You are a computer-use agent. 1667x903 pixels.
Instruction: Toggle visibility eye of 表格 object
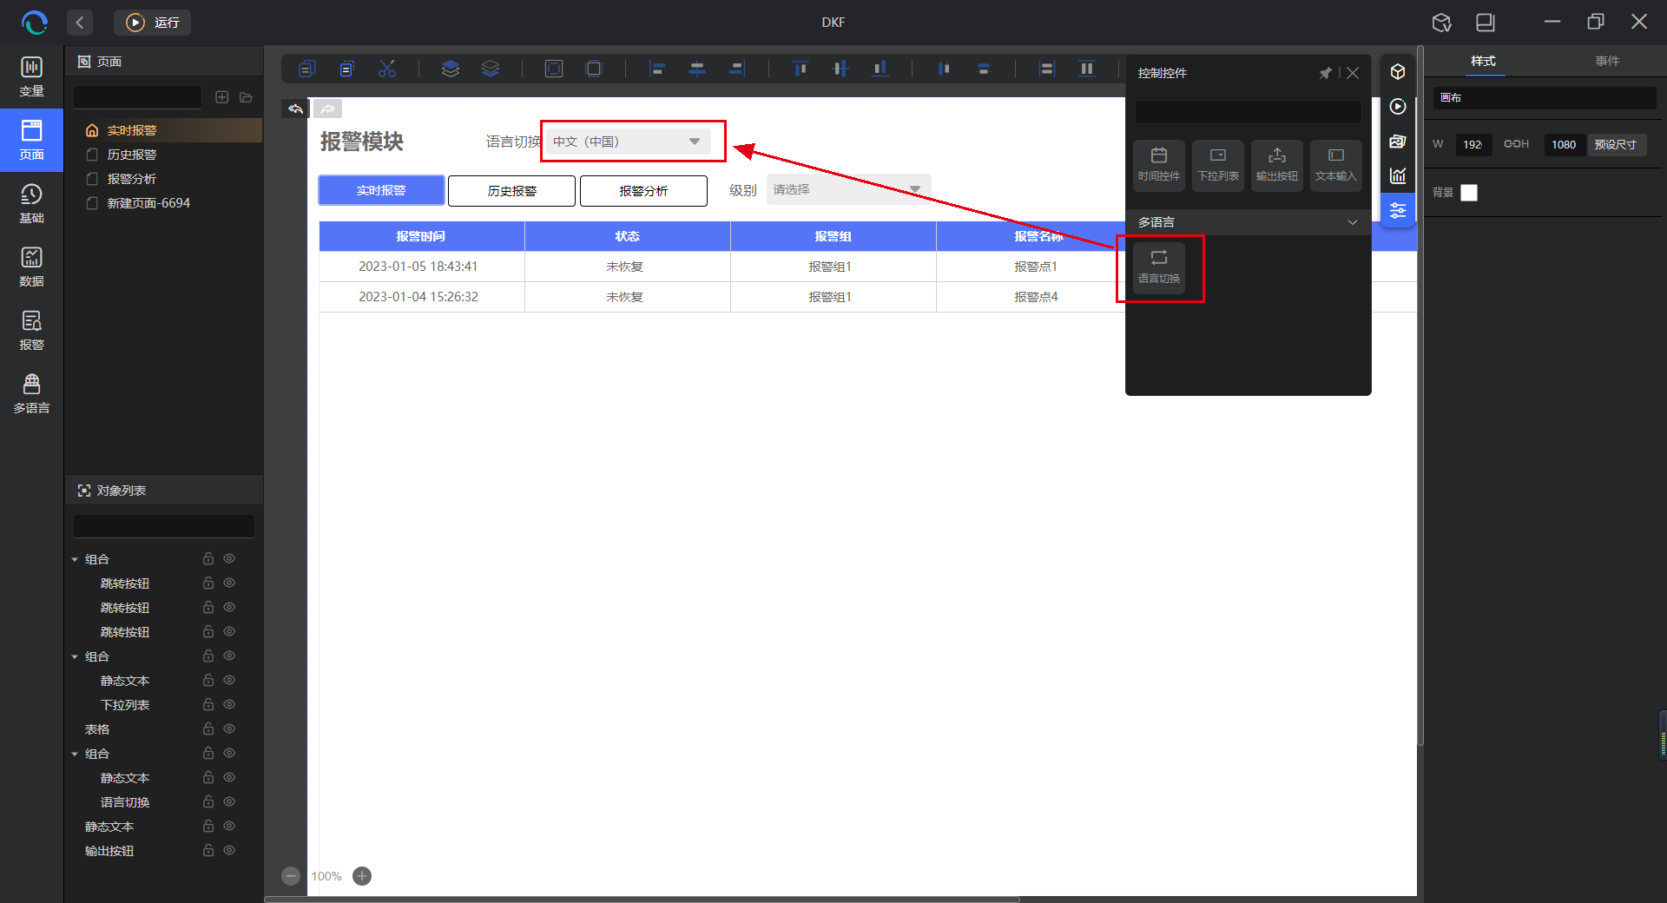229,728
